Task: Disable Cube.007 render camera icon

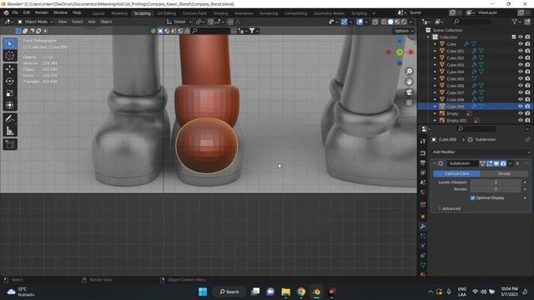Action: 527,92
